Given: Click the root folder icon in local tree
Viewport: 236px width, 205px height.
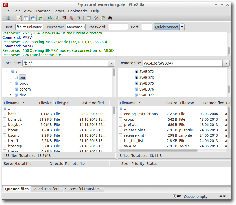Looking at the screenshot, I should click(x=13, y=72).
